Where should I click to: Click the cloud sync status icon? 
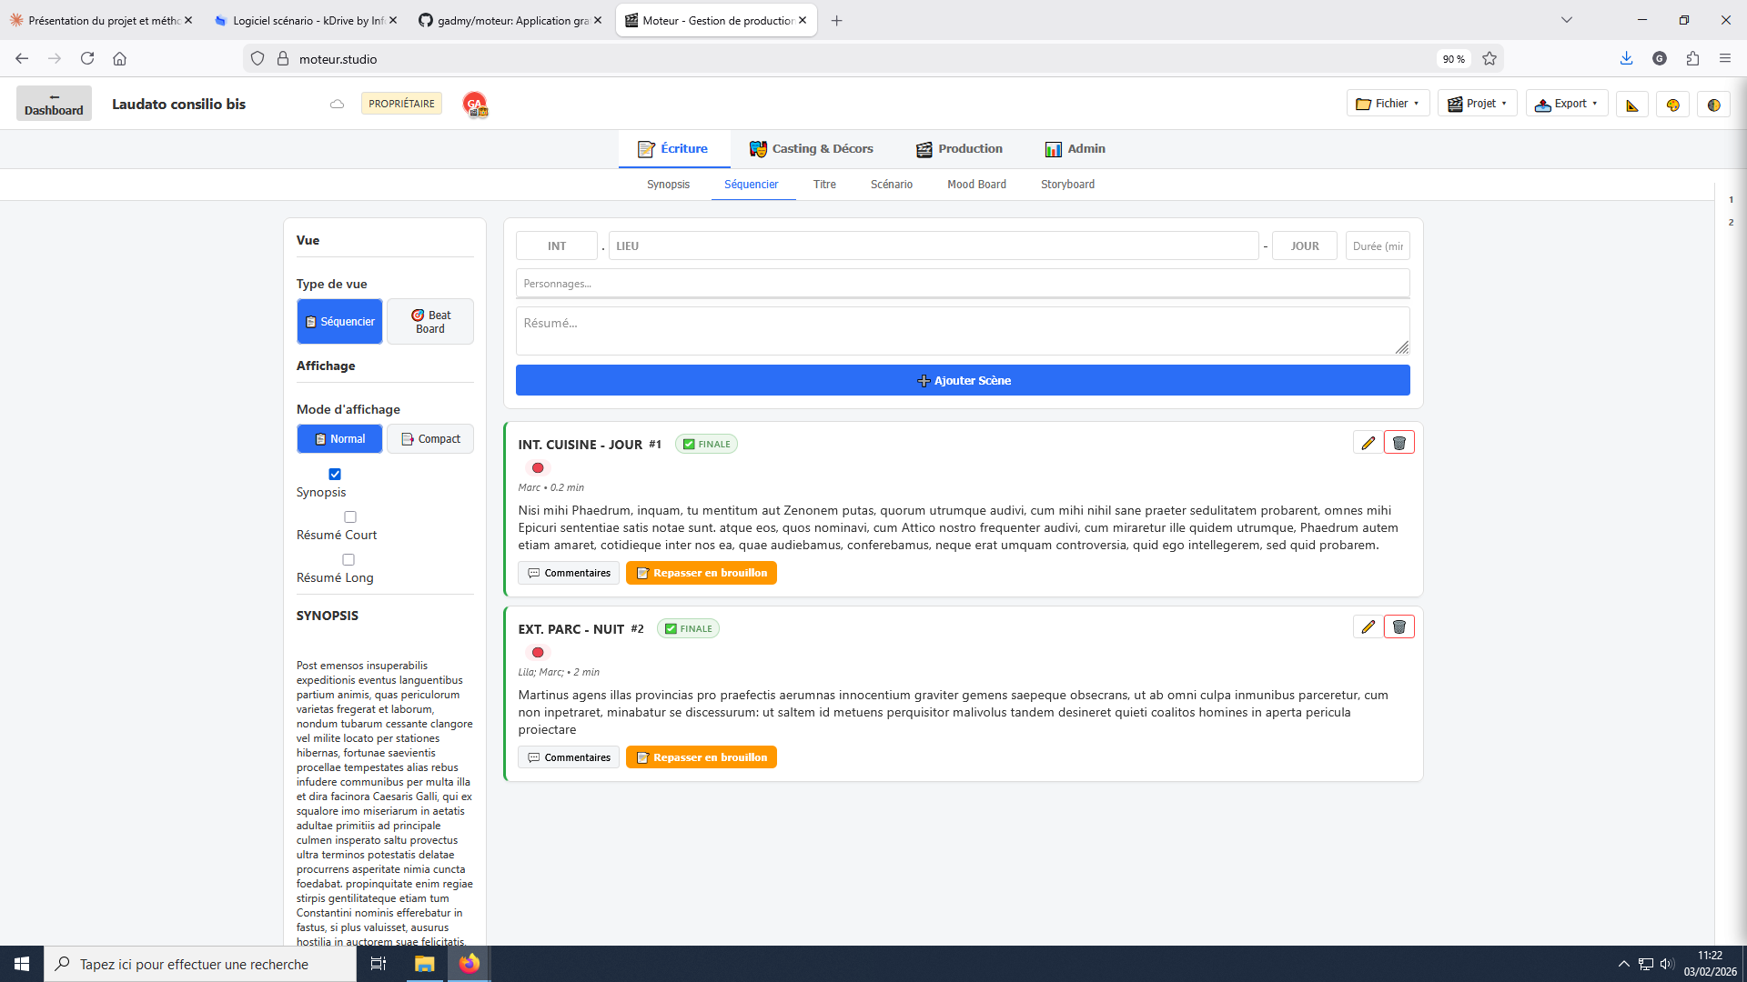pyautogui.click(x=337, y=104)
